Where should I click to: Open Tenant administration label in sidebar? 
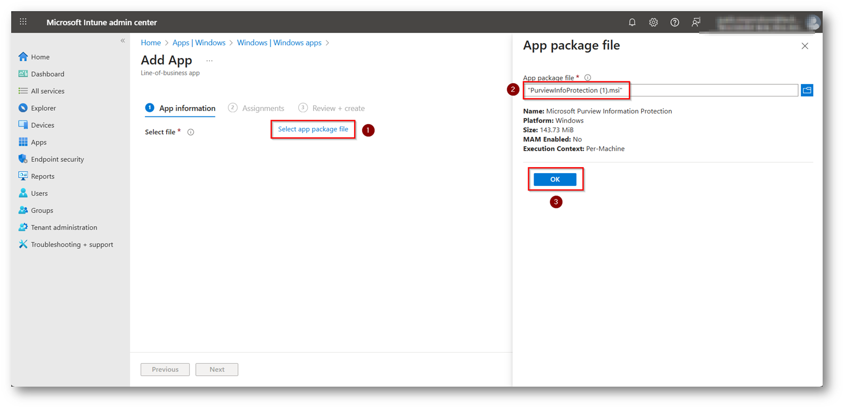64,227
